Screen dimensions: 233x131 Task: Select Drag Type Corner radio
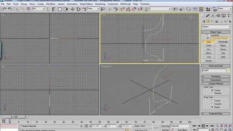[x=212, y=101]
